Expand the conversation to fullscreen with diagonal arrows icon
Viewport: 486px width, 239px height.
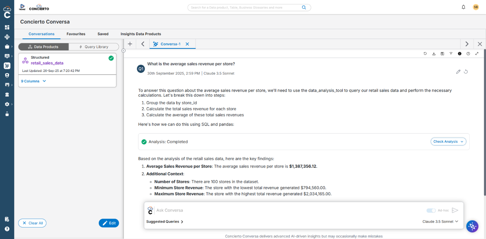(477, 53)
